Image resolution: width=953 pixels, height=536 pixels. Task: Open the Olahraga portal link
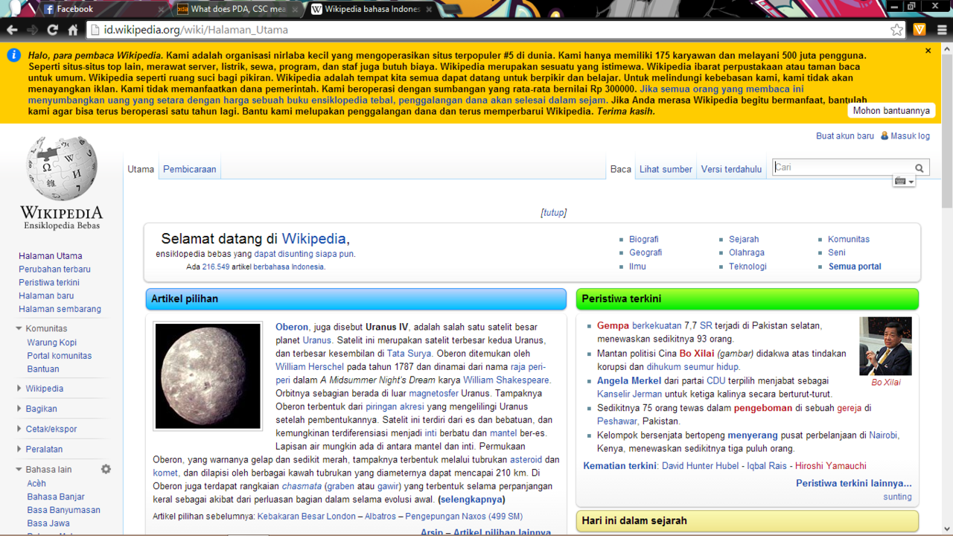coord(747,253)
